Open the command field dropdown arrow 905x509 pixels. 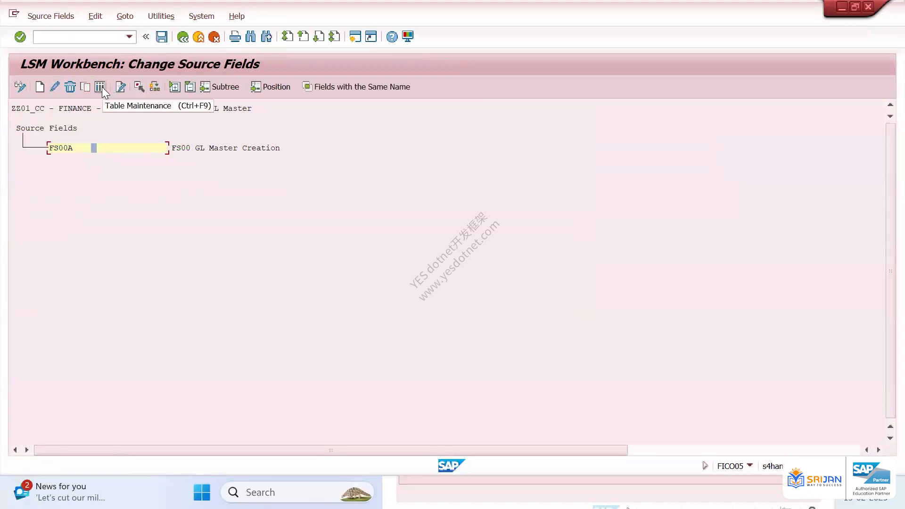coord(129,37)
